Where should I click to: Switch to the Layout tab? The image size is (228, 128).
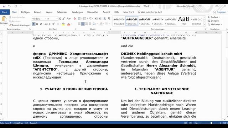(x=49, y=12)
